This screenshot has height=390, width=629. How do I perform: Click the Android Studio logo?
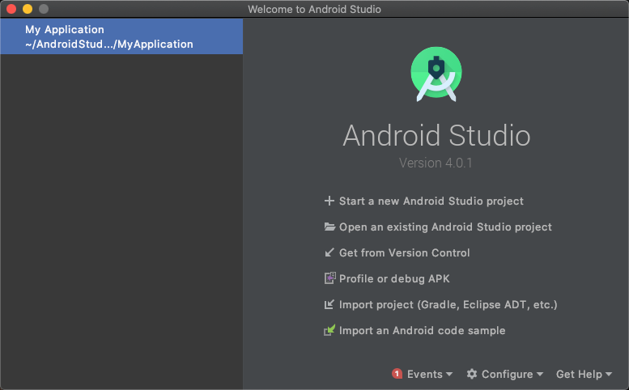[436, 74]
